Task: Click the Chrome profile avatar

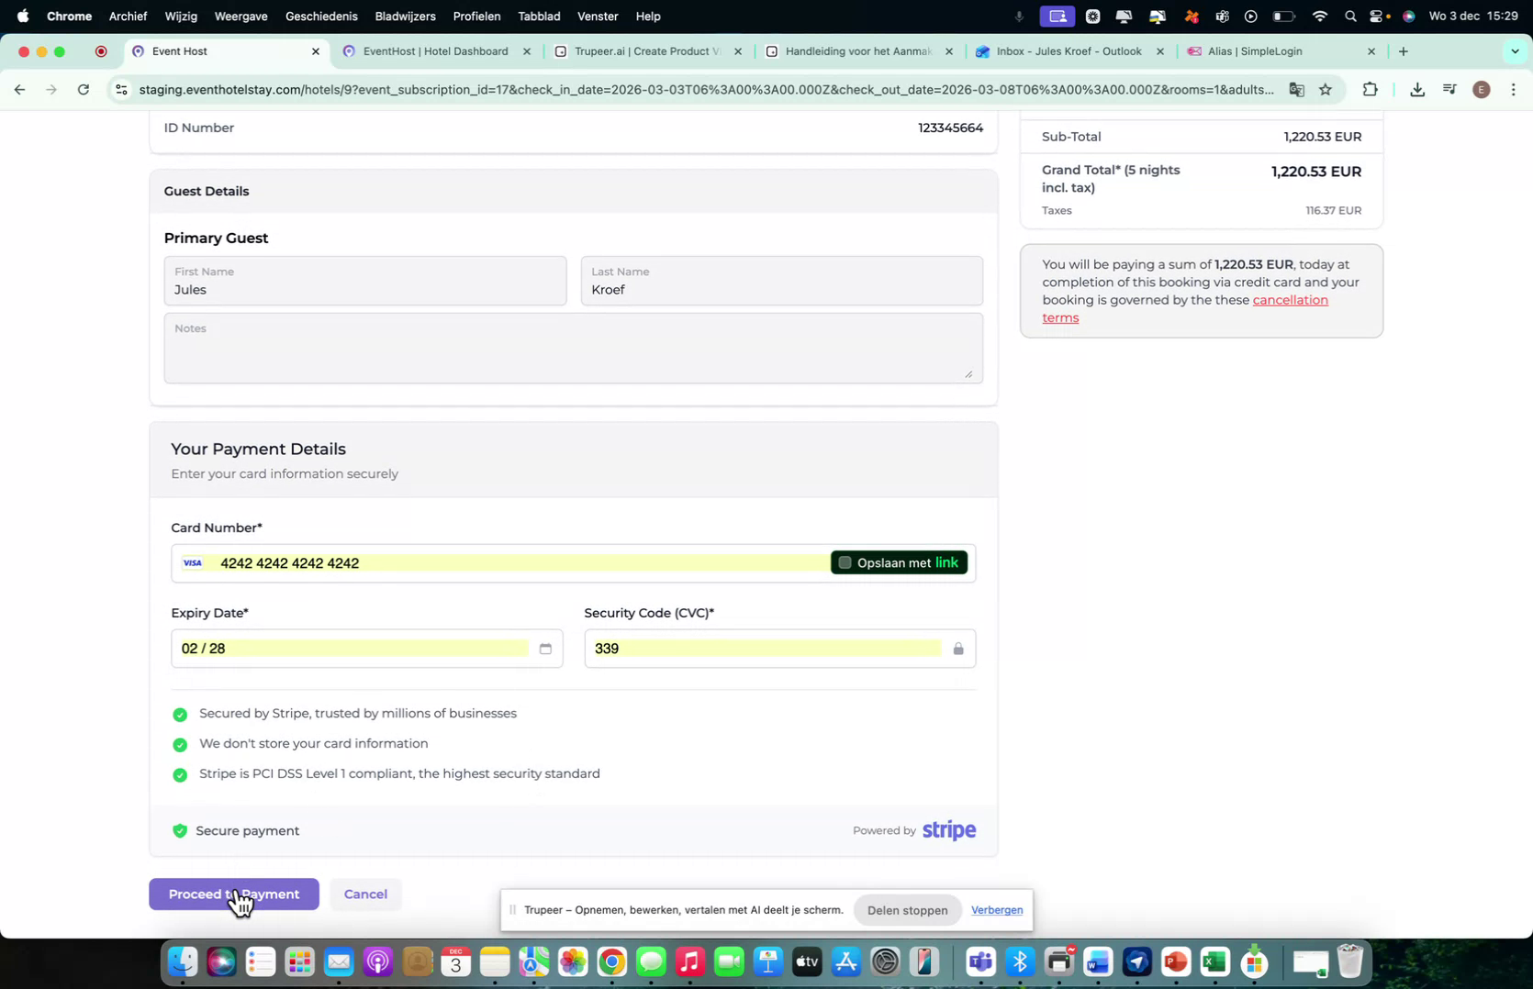Action: click(1481, 90)
